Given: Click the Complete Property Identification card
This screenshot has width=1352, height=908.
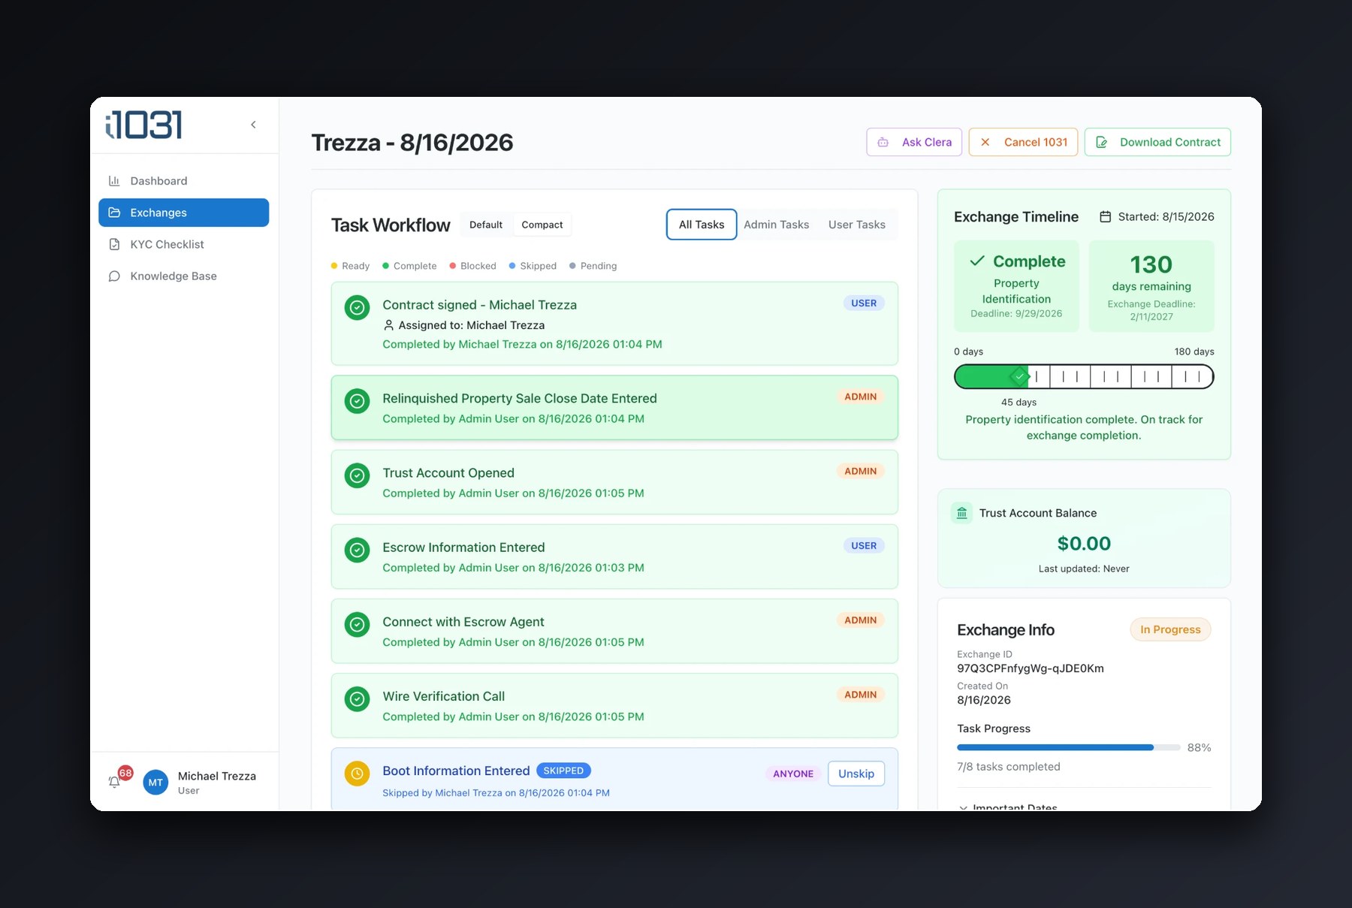Looking at the screenshot, I should coord(1016,286).
